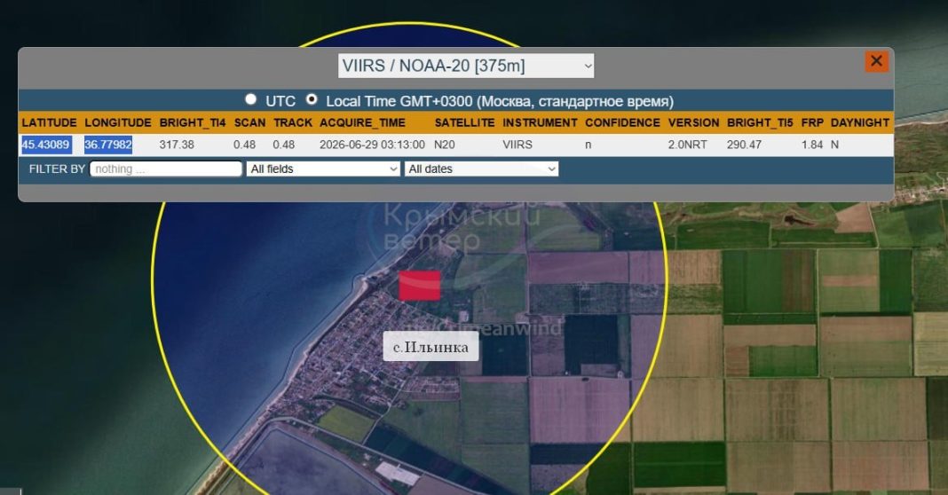Select Local Time GMT+0300 radio button
The height and width of the screenshot is (495, 948).
point(312,99)
